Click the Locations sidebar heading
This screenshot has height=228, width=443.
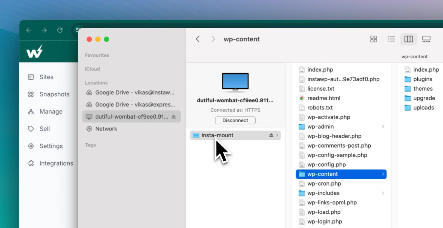click(96, 83)
